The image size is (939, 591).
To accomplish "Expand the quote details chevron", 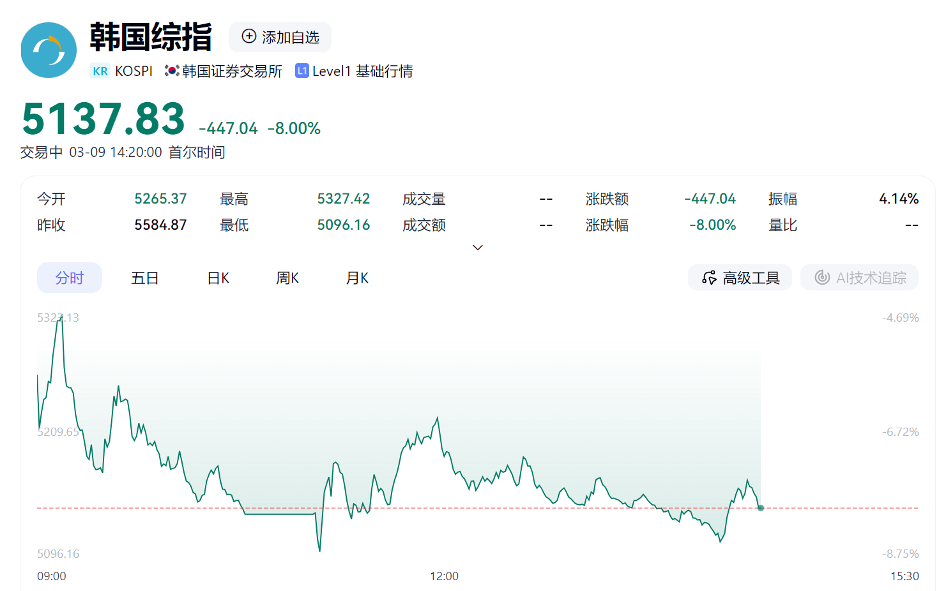I will tap(478, 248).
